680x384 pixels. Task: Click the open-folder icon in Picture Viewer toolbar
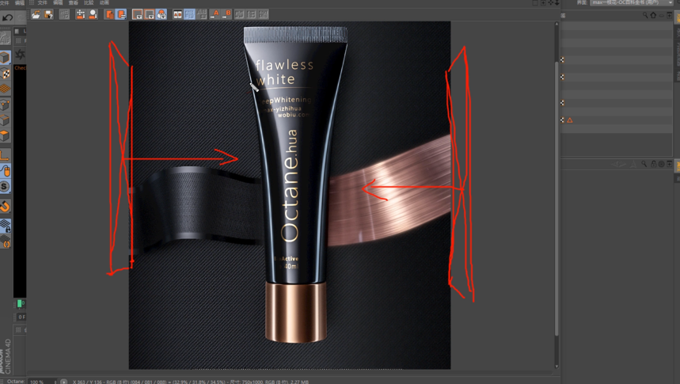(36, 14)
